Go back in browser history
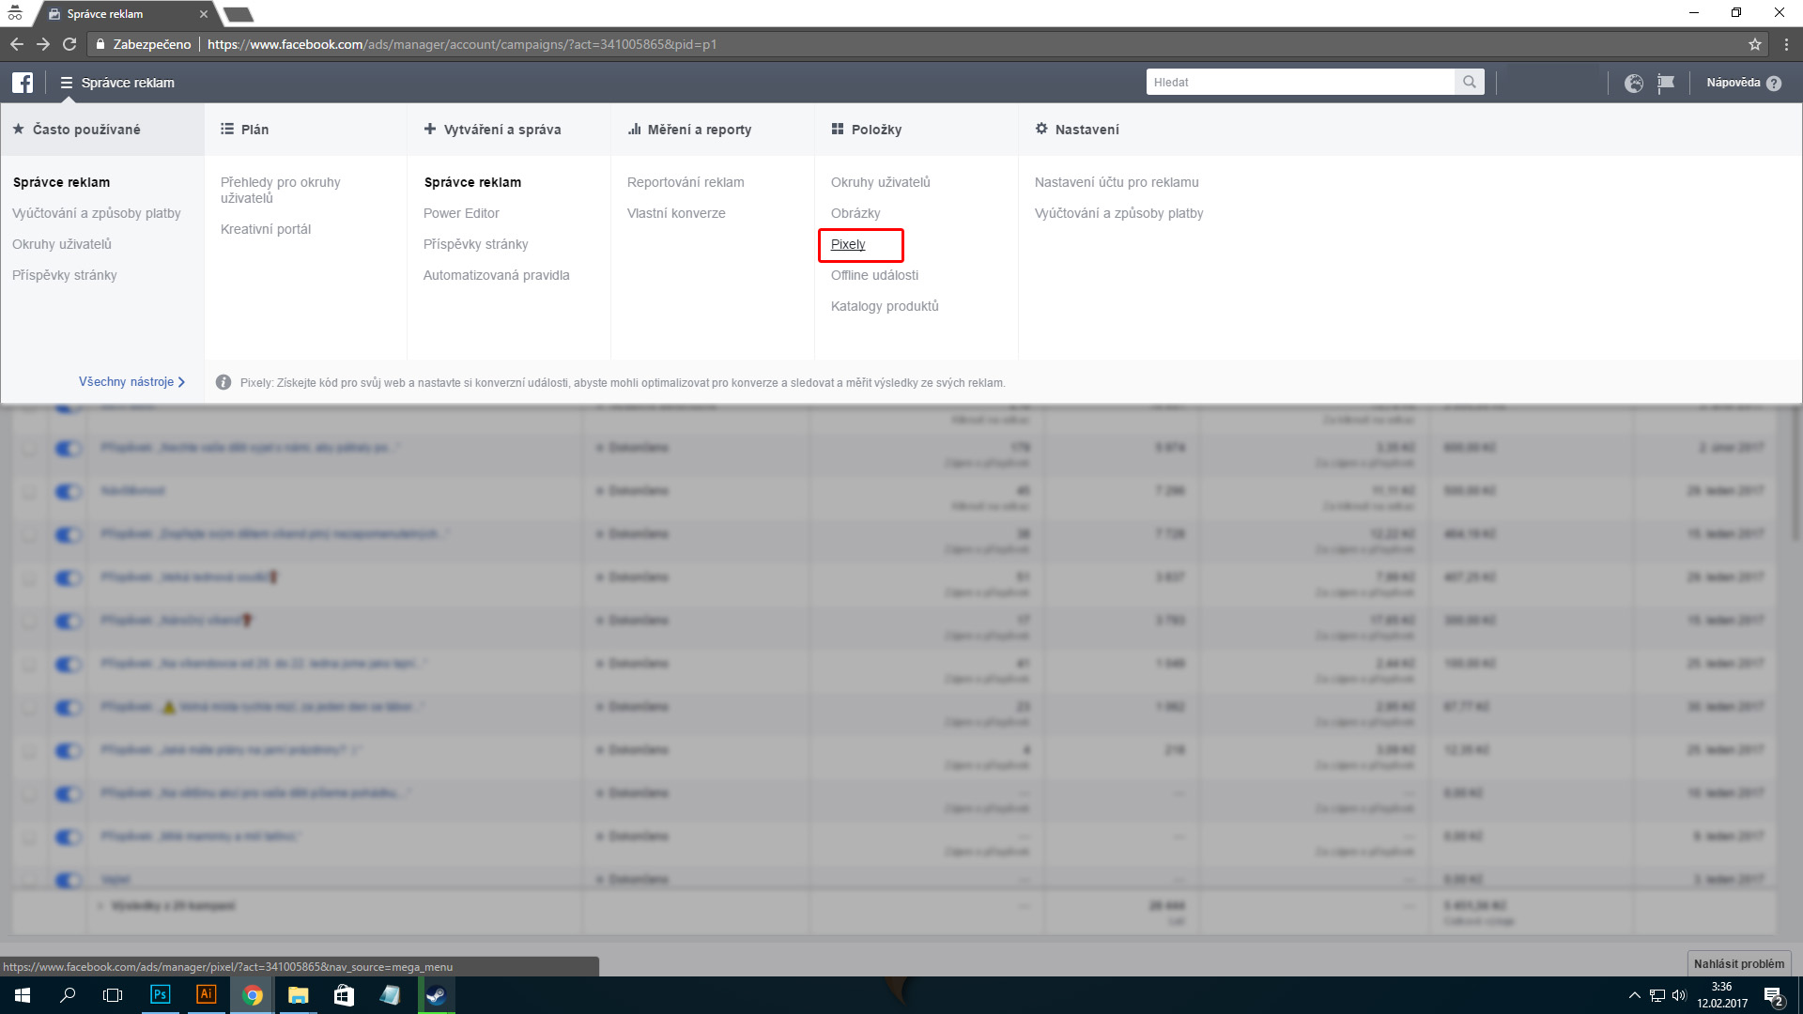 (x=17, y=44)
